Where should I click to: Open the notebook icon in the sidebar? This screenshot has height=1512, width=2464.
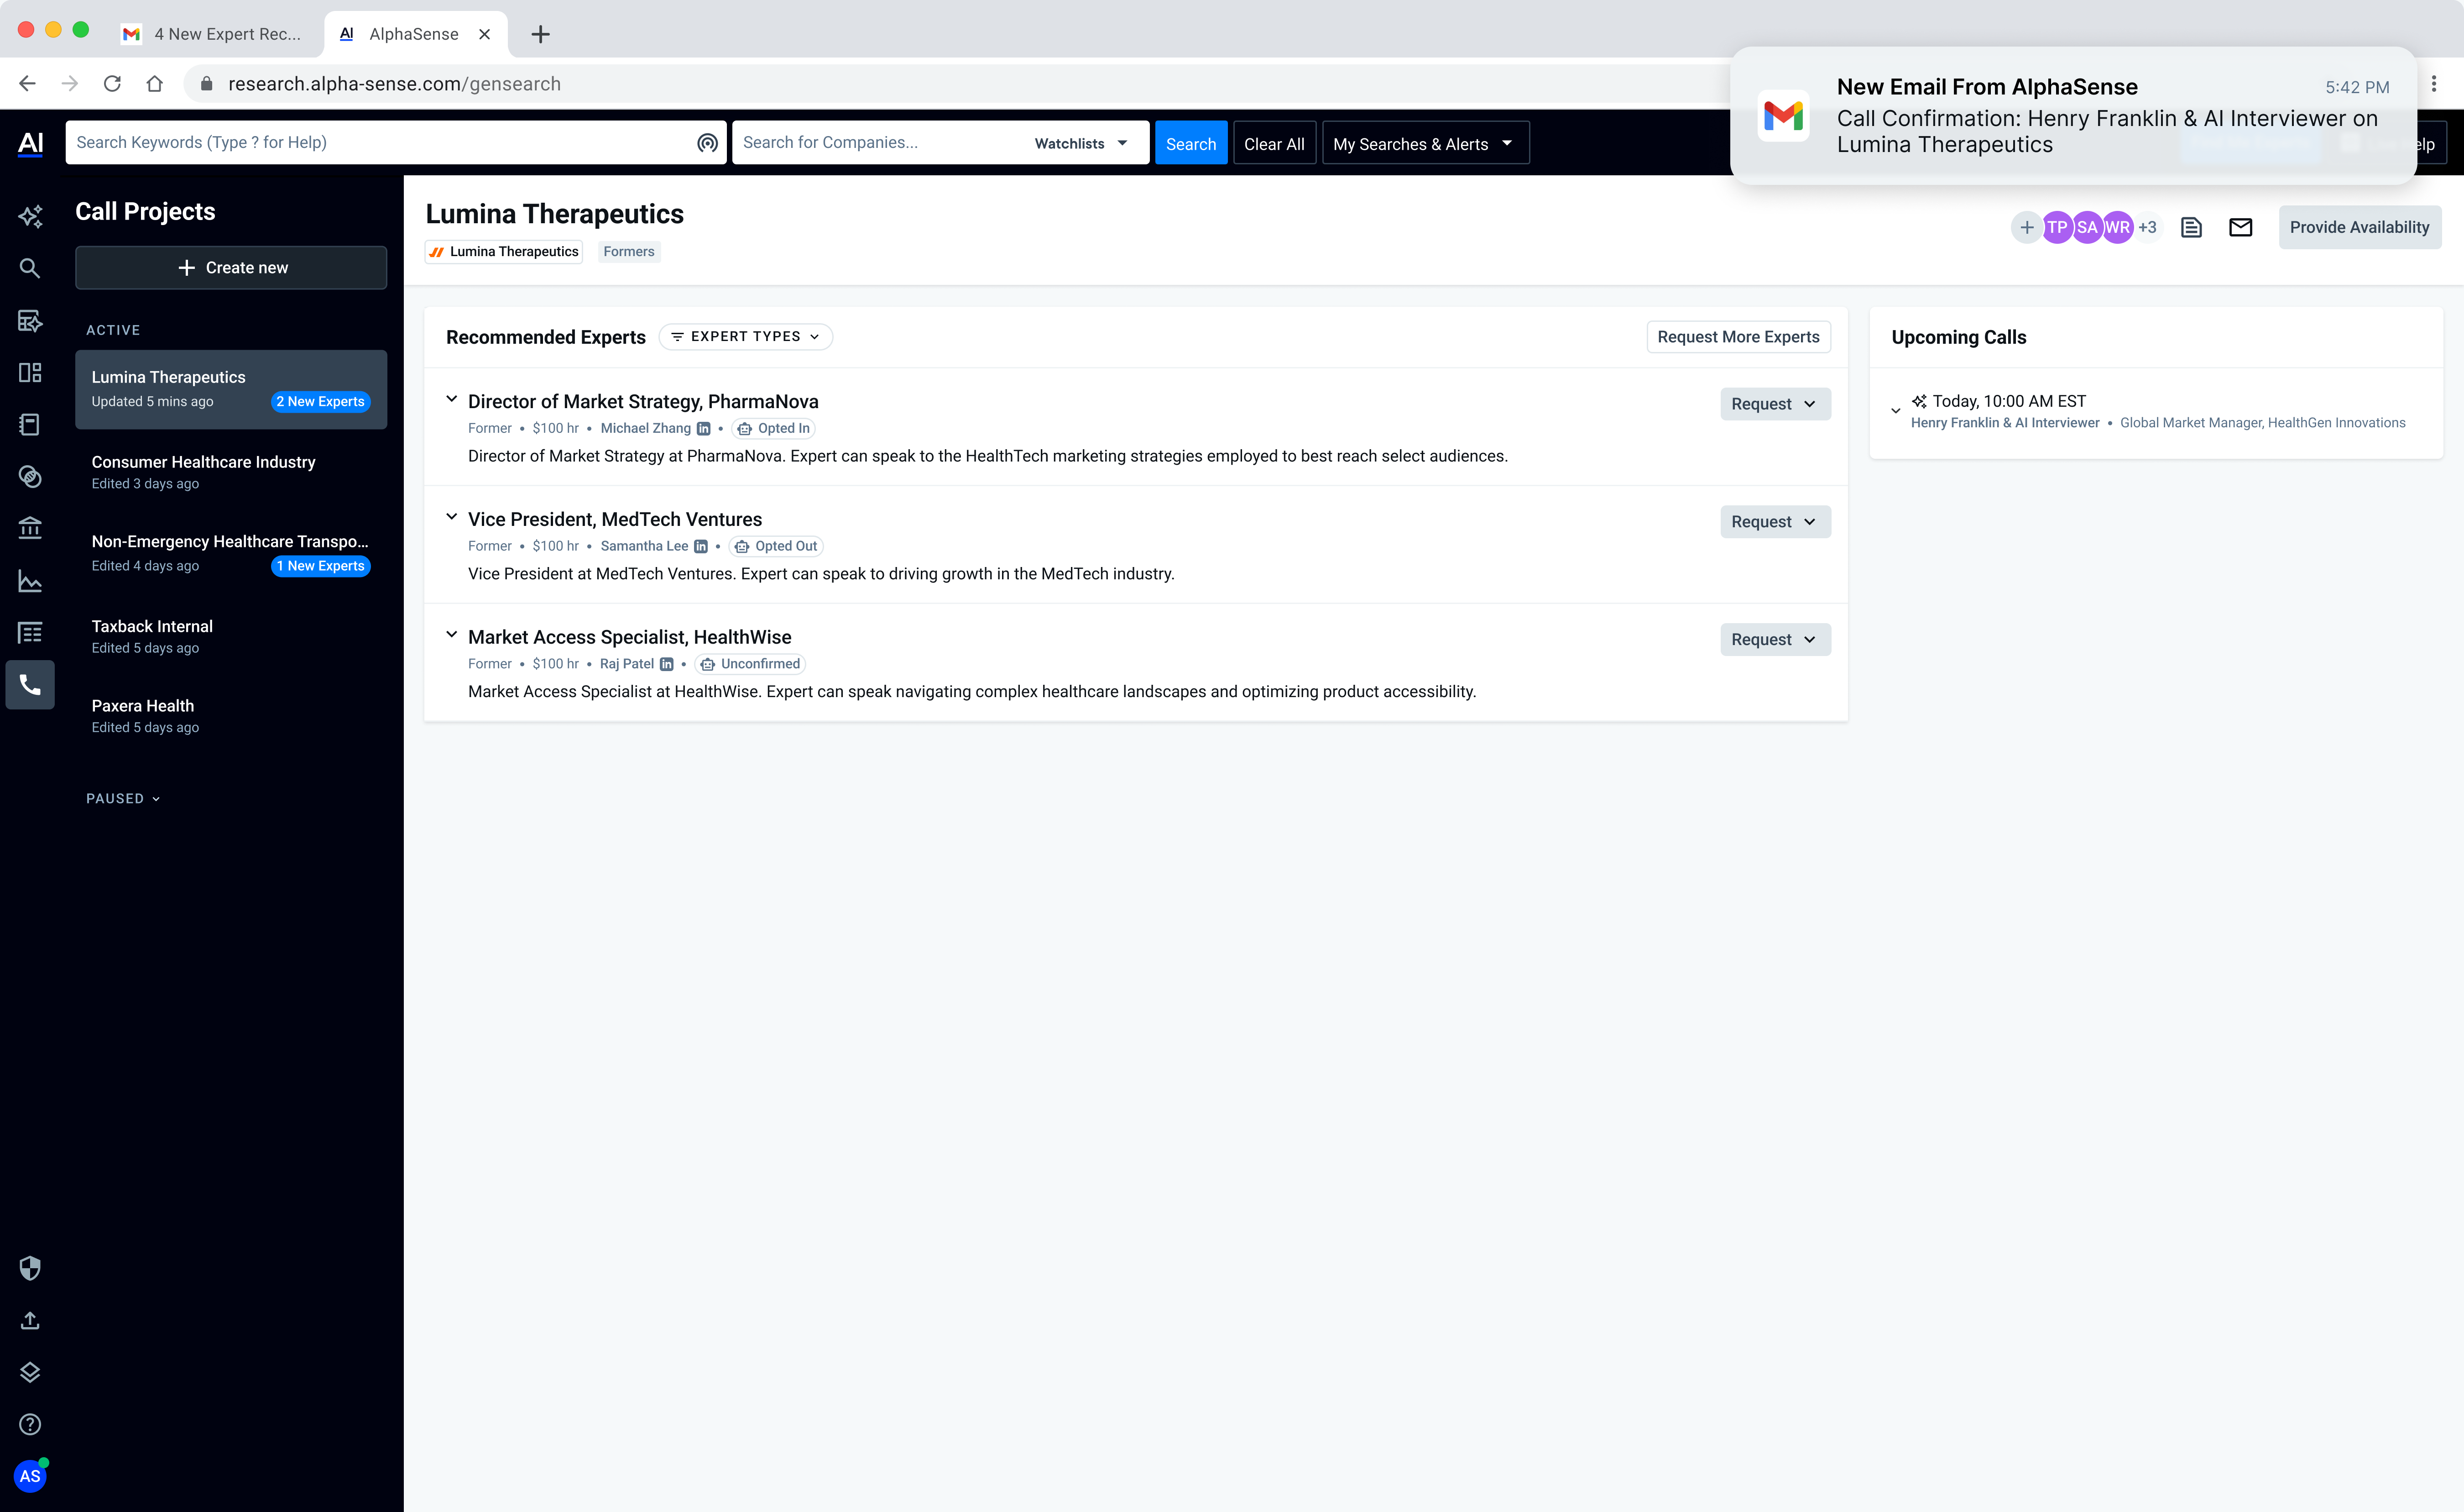pos(30,424)
